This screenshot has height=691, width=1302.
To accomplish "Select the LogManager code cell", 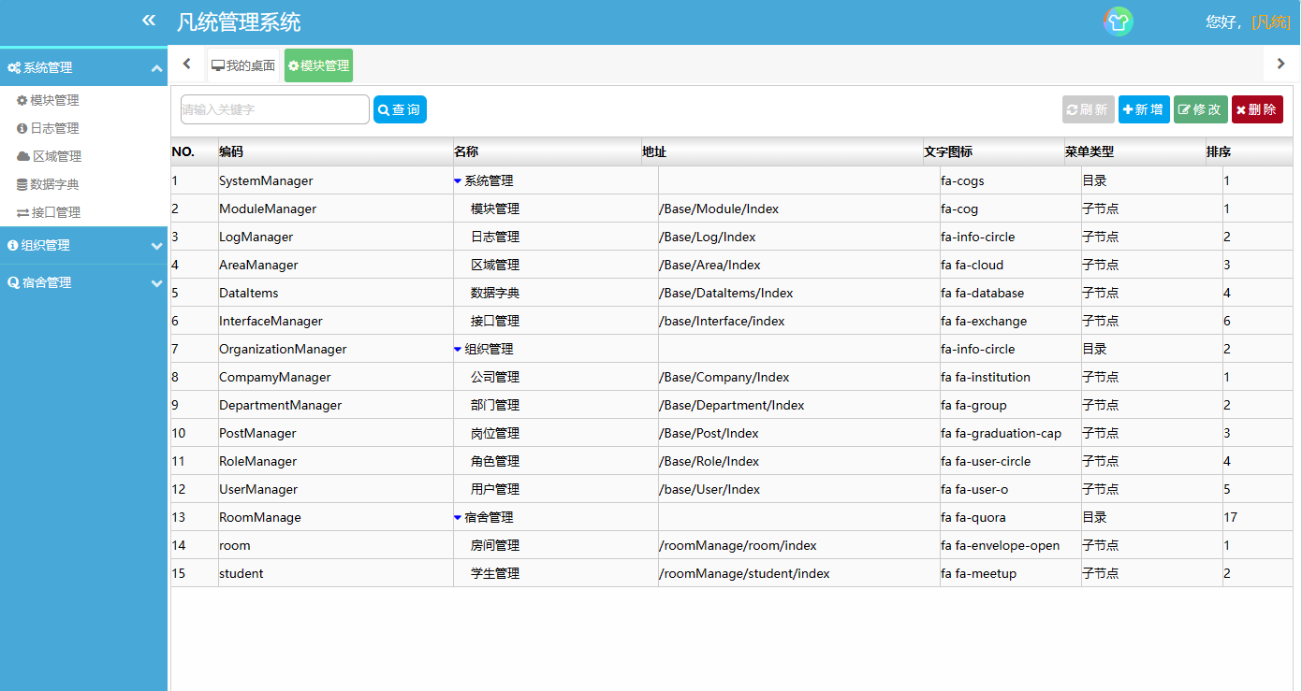I will pos(336,237).
